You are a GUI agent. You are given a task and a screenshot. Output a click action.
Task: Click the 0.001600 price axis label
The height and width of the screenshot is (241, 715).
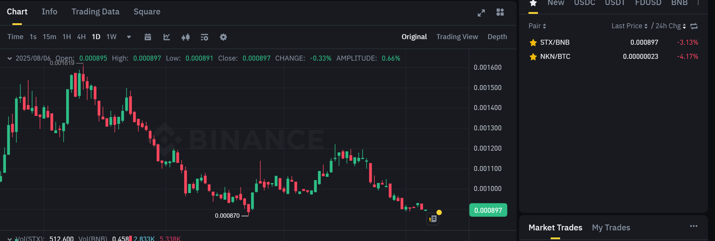(x=487, y=67)
